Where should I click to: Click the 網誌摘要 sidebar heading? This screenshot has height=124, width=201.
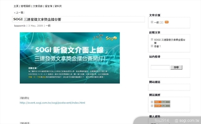(155, 95)
